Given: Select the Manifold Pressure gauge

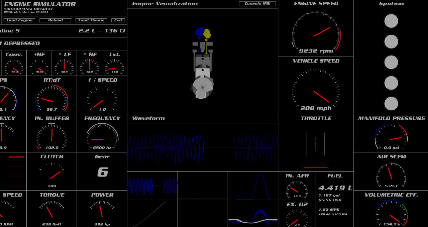Looking at the screenshot, I should pos(391,137).
